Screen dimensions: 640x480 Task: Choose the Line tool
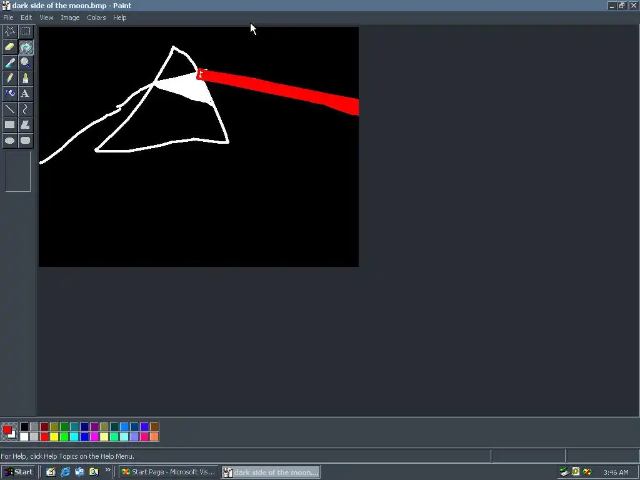[x=10, y=109]
